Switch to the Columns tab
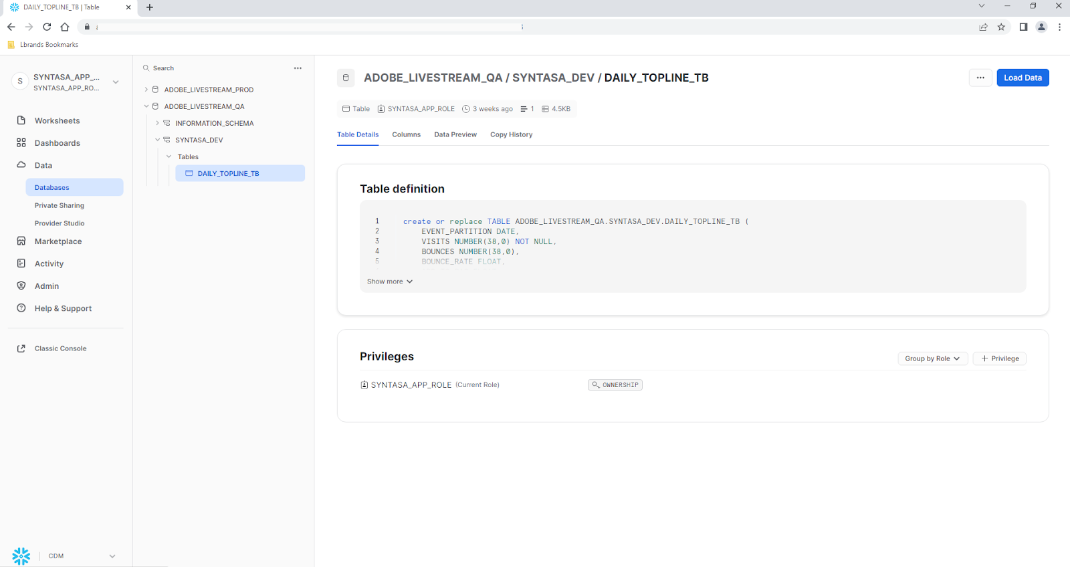The image size is (1070, 567). pos(406,135)
